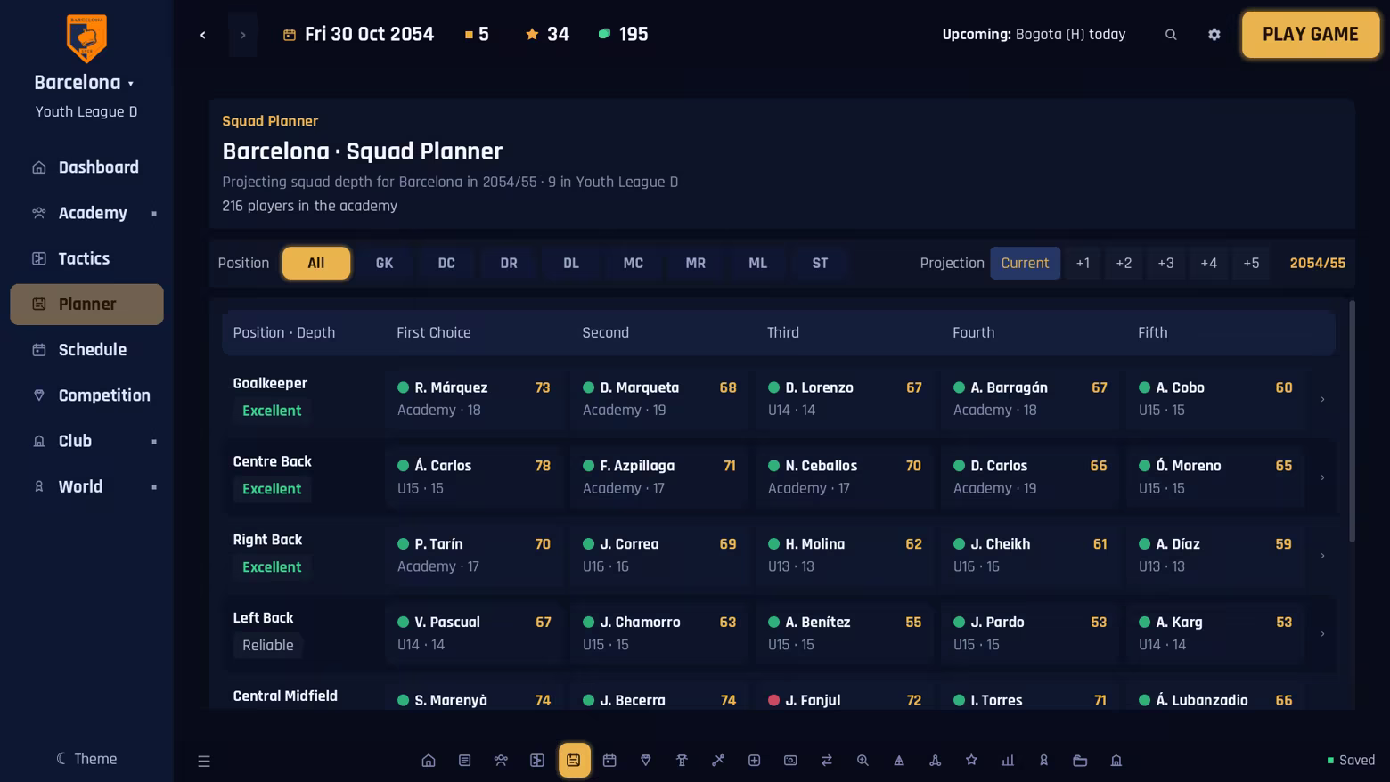The width and height of the screenshot is (1390, 782).
Task: Click the home icon in the bottom toolbar
Action: (429, 761)
